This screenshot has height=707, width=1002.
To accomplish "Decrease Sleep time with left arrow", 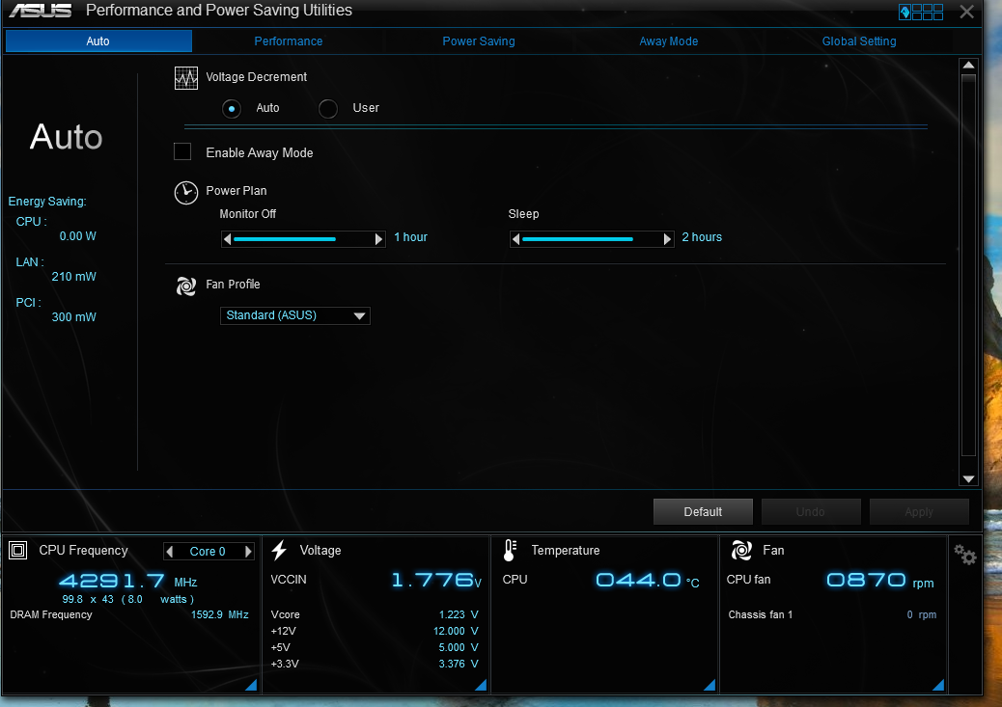I will [515, 239].
